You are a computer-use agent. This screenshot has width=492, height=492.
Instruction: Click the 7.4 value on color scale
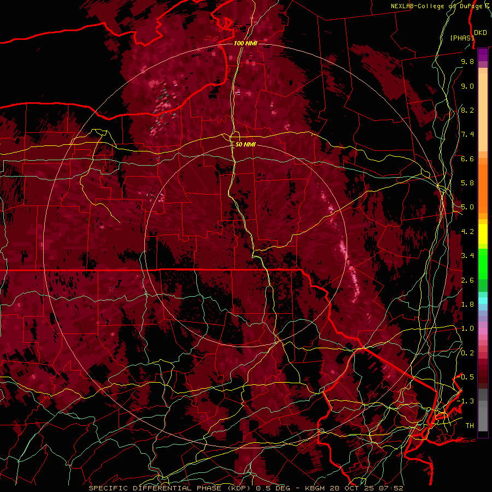click(x=467, y=134)
